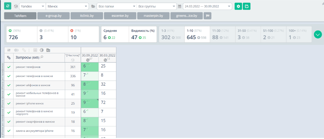Click the red down-arrow icon at 1%
Viewport: 324px width, 139px height.
[x=72, y=31]
